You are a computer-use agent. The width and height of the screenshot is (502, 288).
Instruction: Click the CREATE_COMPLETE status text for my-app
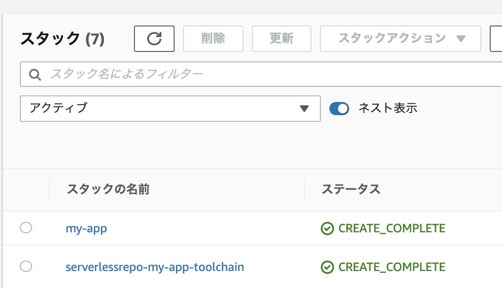coord(390,228)
